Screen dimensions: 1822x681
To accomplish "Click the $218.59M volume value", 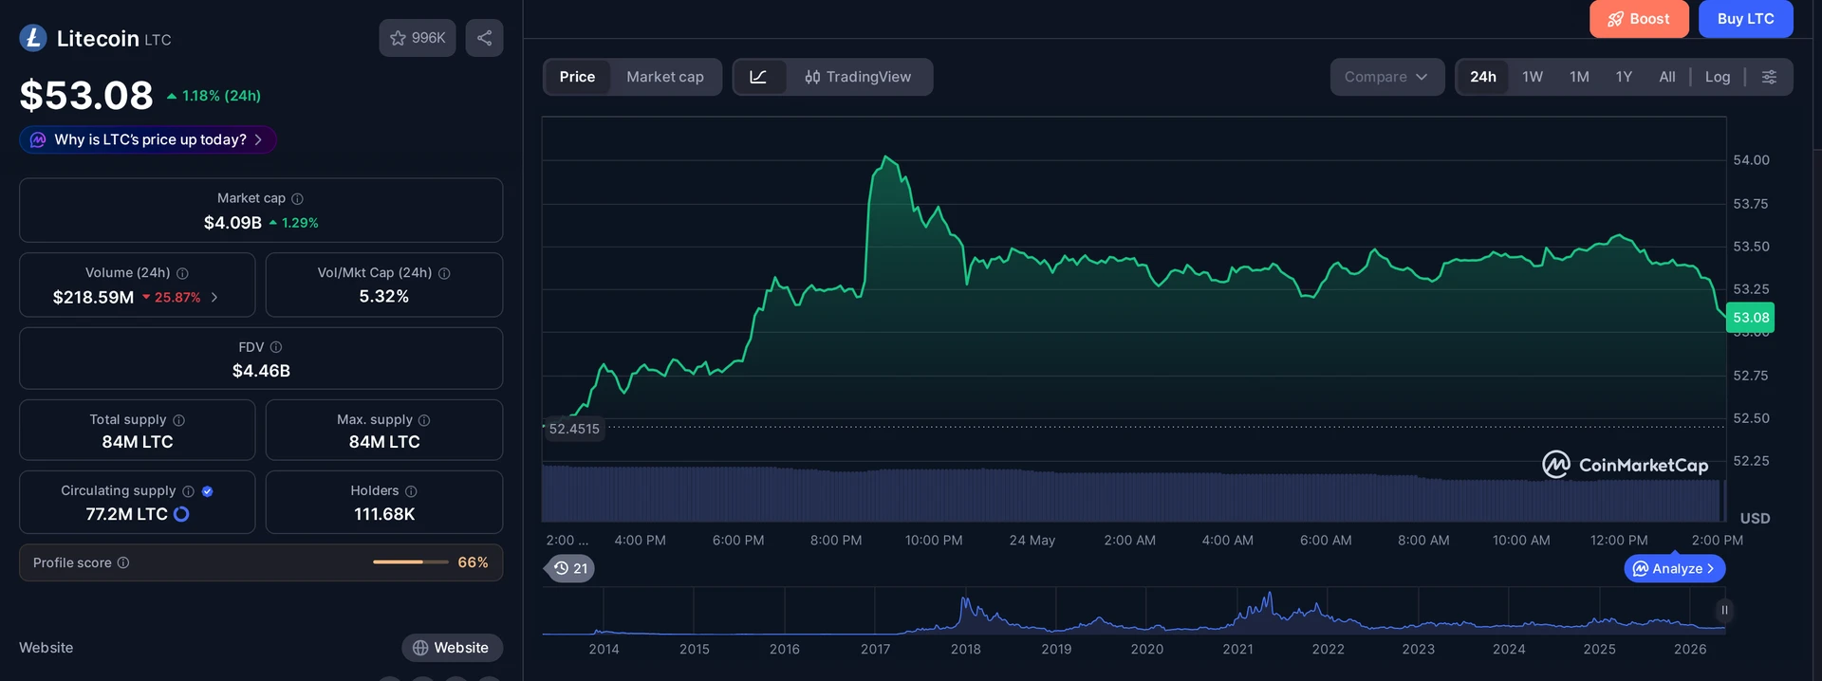I will pos(93,297).
